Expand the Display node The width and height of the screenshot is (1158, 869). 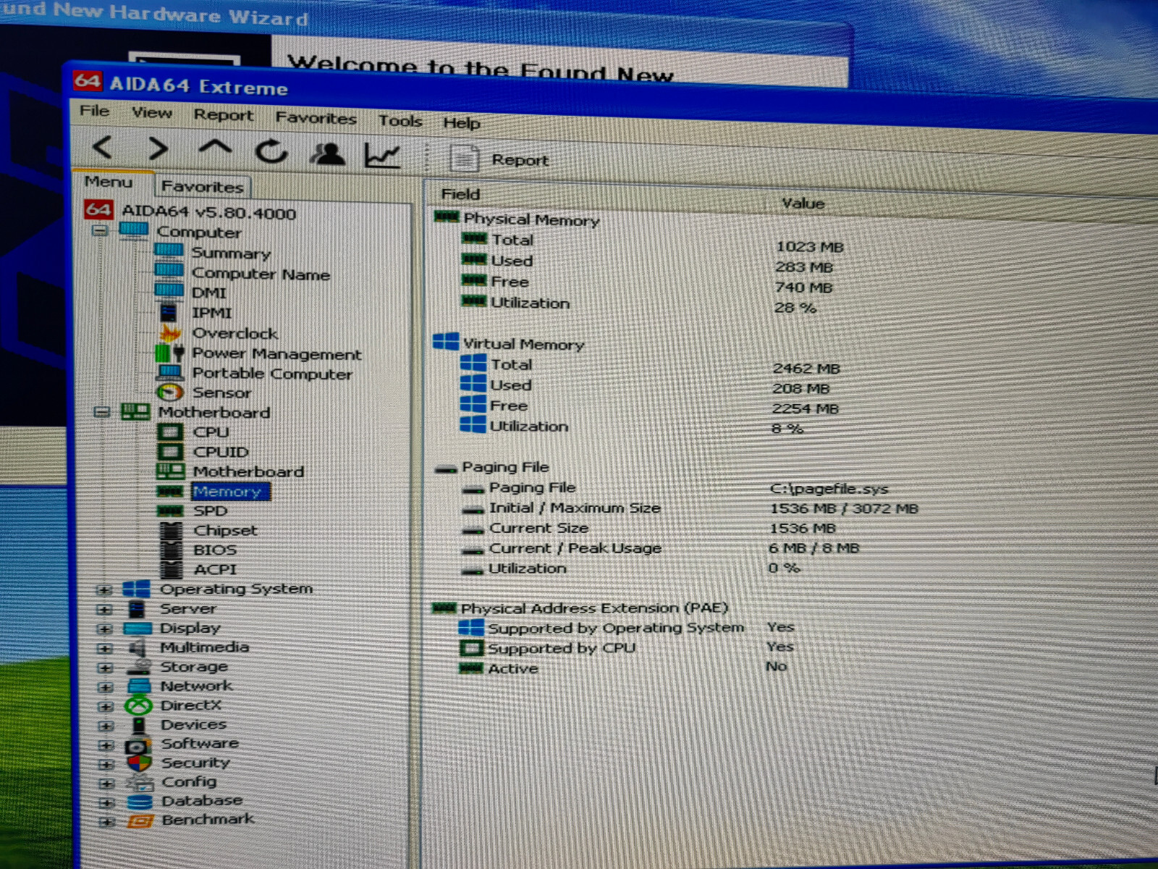(105, 629)
